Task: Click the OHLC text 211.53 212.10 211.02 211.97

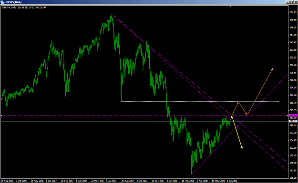Action: click(x=32, y=8)
